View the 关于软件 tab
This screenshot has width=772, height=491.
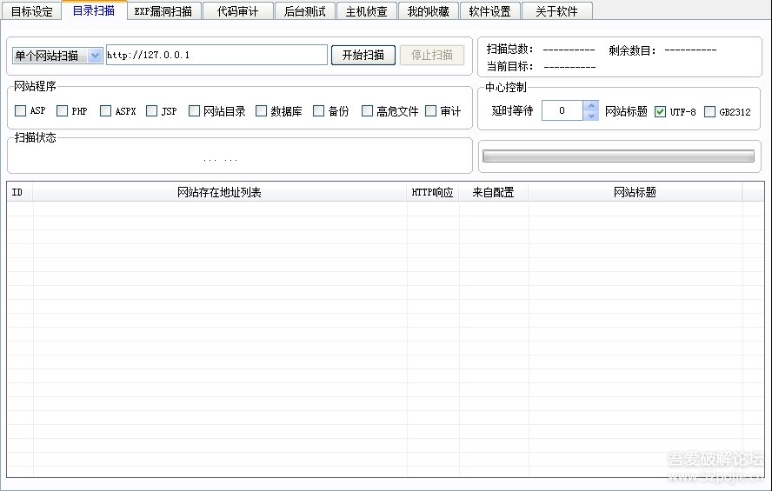click(x=556, y=11)
